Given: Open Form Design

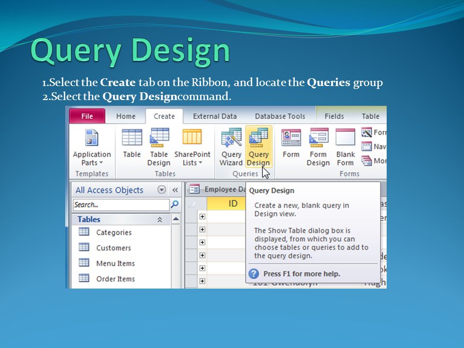Looking at the screenshot, I should pos(318,147).
